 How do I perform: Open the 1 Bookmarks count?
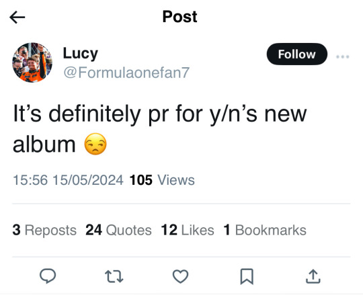point(265,230)
